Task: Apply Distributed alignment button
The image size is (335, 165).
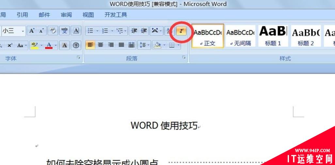Action: [x=131, y=45]
